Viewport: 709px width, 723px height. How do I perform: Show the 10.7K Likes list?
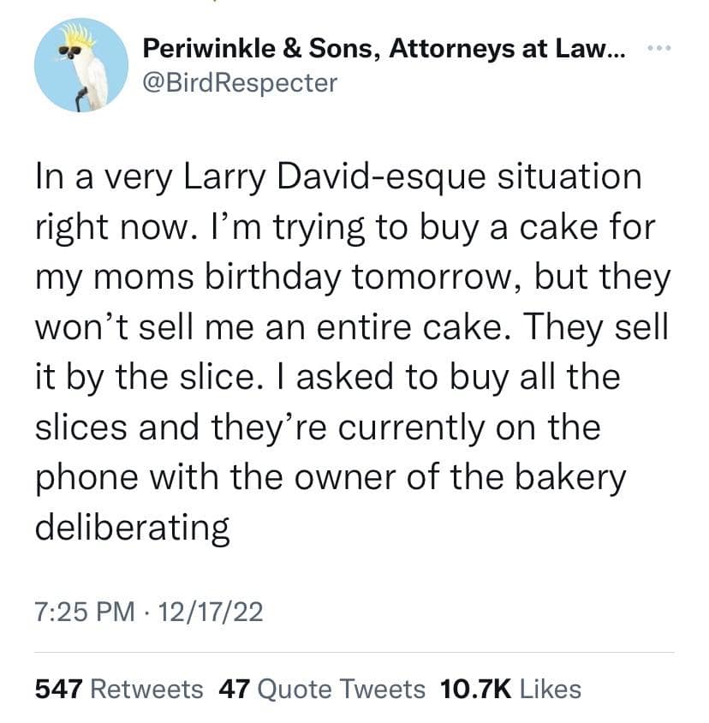click(509, 688)
